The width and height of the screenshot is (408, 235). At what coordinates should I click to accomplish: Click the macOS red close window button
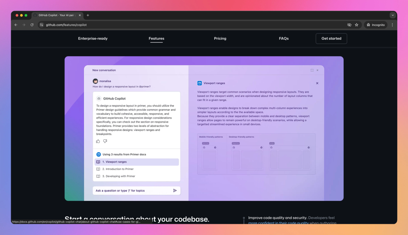pos(17,15)
